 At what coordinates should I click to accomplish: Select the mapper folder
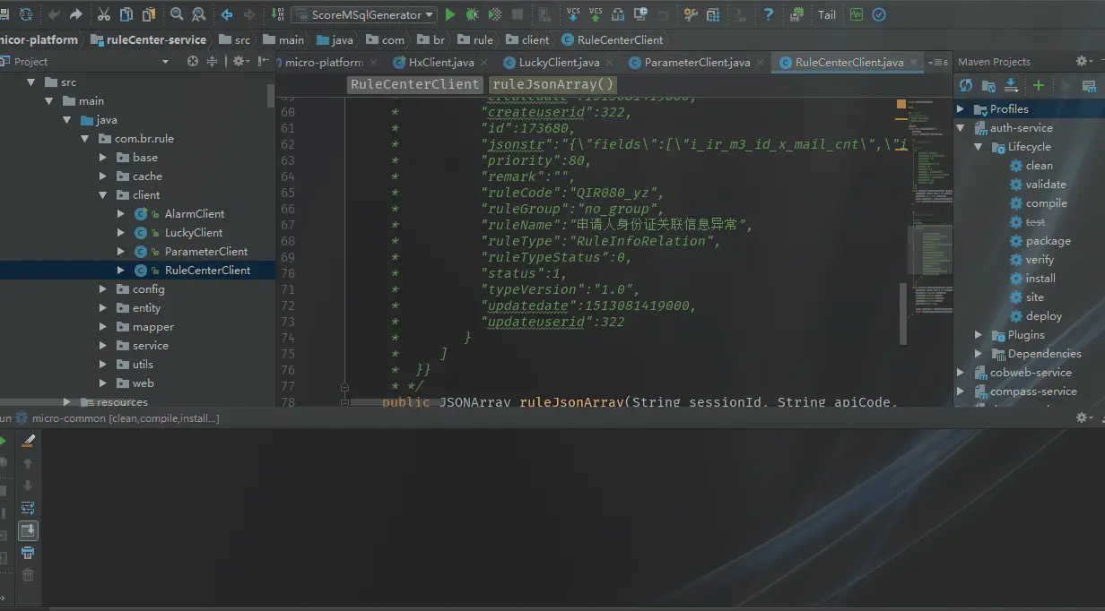pyautogui.click(x=144, y=326)
